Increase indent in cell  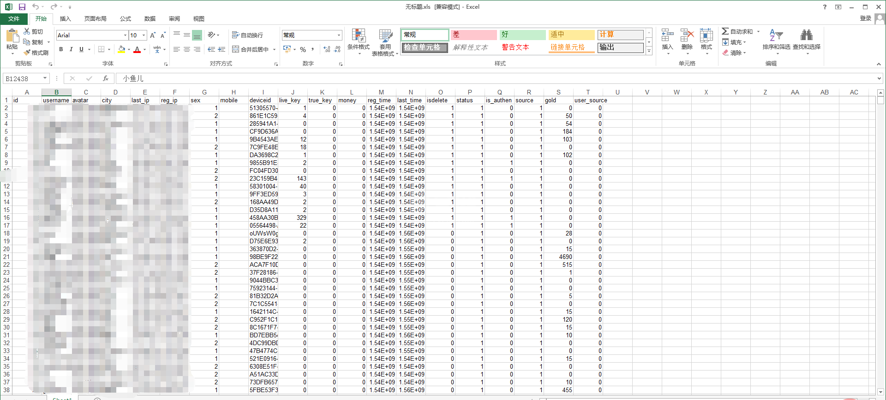[221, 49]
